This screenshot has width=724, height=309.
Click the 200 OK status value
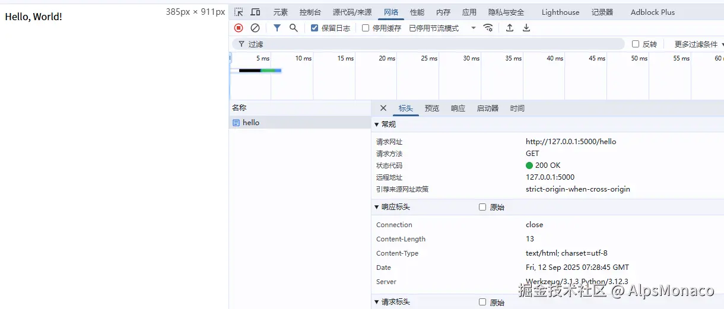pos(543,165)
